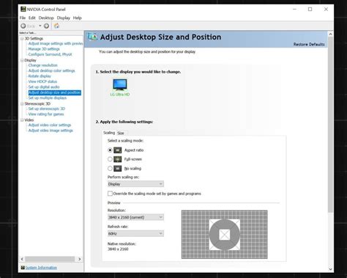The image size is (347, 278).
Task: Open the Perform scaling on dropdown
Action: 135,184
